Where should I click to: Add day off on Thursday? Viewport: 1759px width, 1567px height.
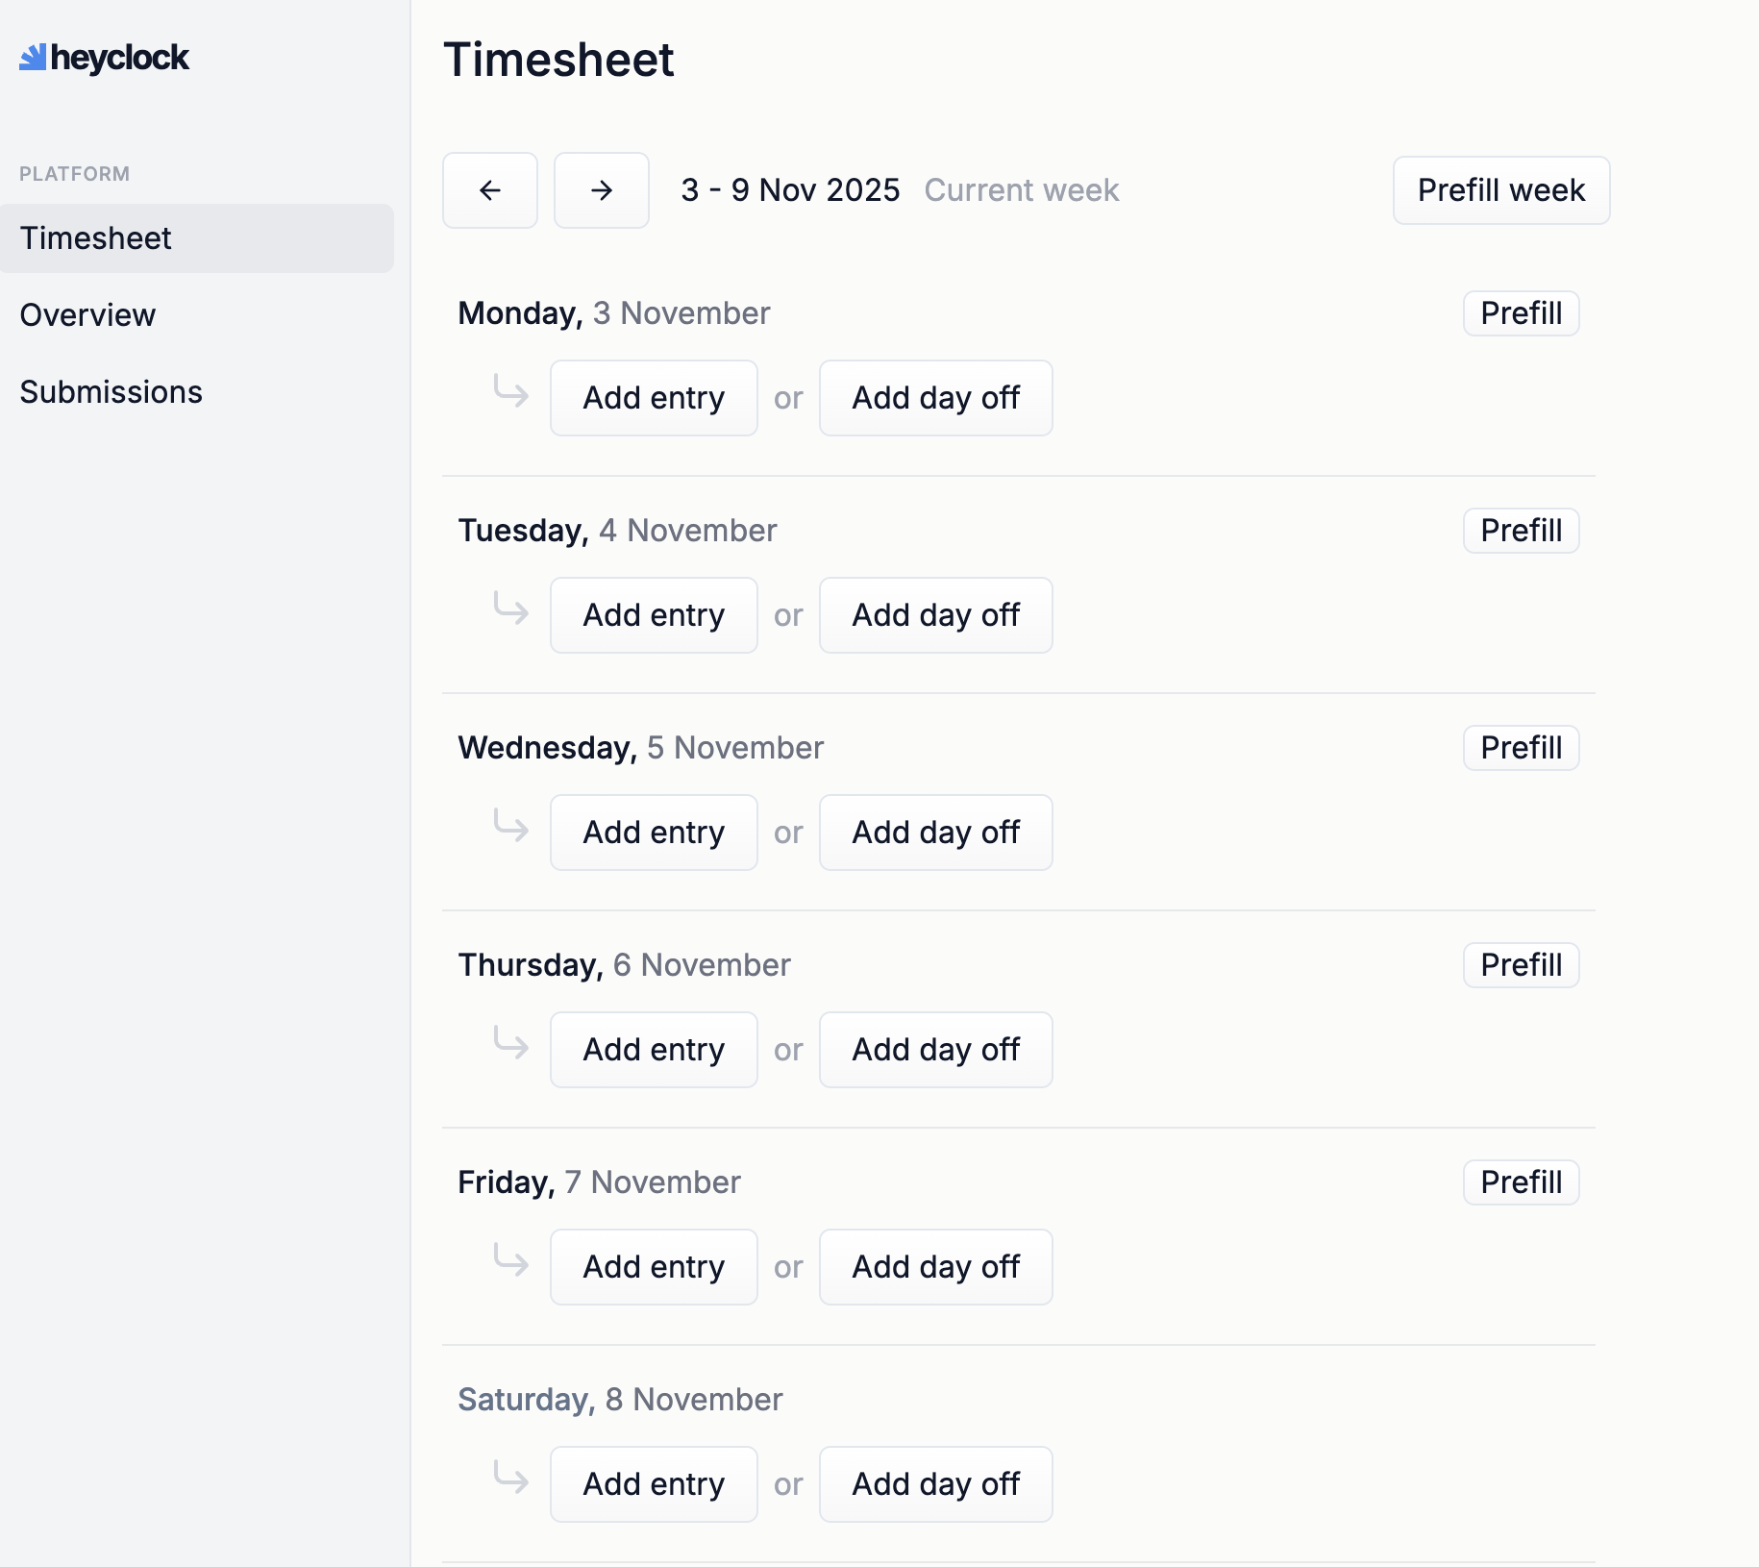pos(935,1050)
